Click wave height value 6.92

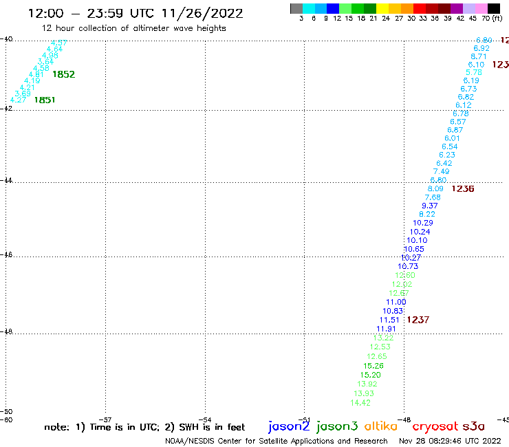(481, 48)
